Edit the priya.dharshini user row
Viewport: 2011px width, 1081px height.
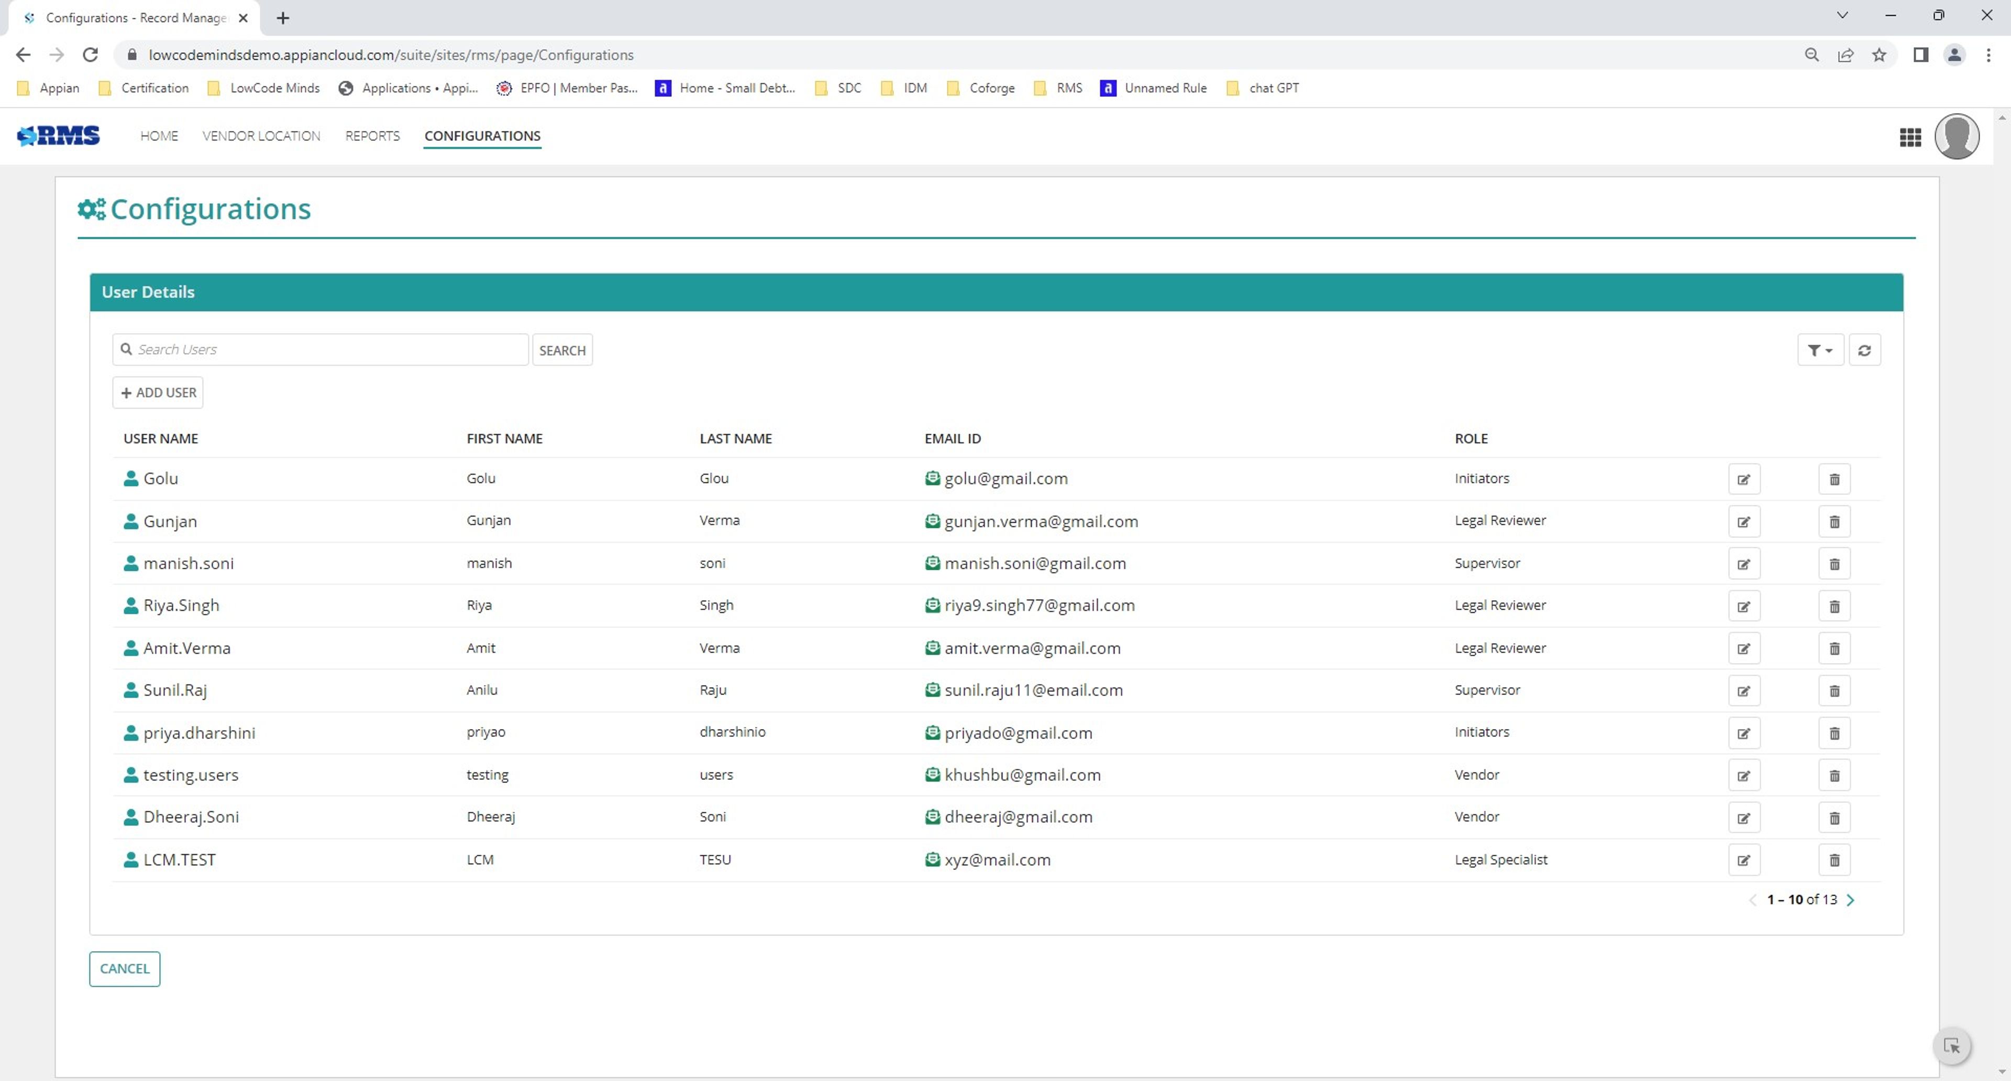coord(1744,733)
